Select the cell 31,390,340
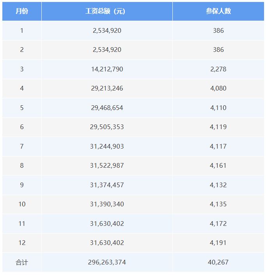Image resolution: width=266 pixels, height=275 pixels. coord(107,204)
